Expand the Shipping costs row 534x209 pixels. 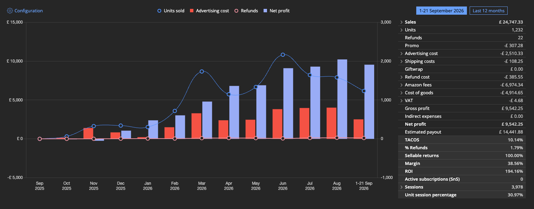coord(402,61)
